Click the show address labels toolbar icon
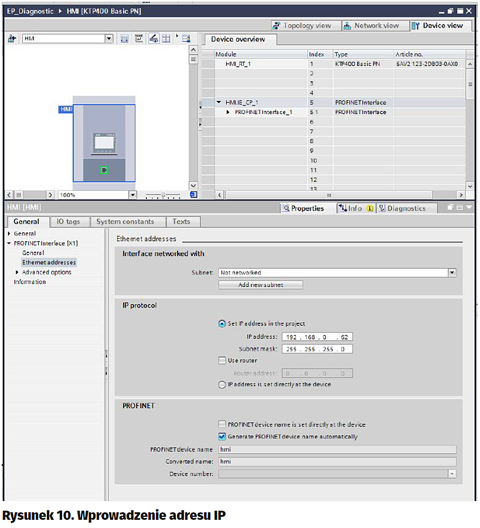Screen dimensions: 480x528 click(139, 39)
